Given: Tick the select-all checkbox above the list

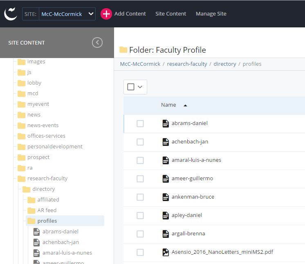Looking at the screenshot, I should click(131, 87).
